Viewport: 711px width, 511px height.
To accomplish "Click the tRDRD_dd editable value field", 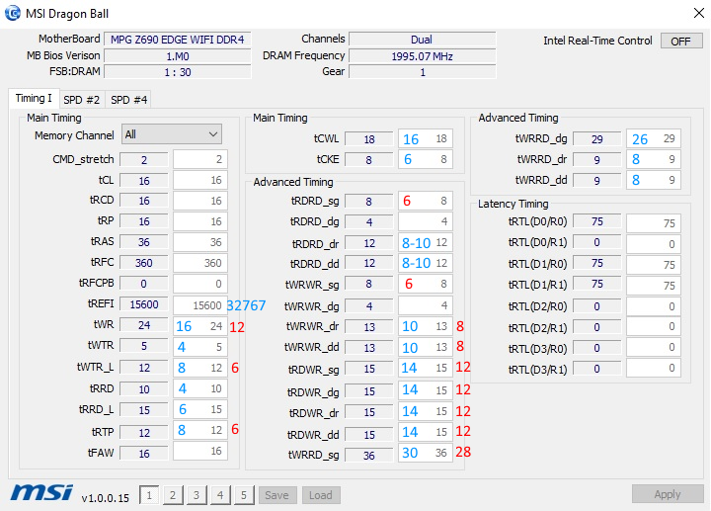I will [426, 263].
